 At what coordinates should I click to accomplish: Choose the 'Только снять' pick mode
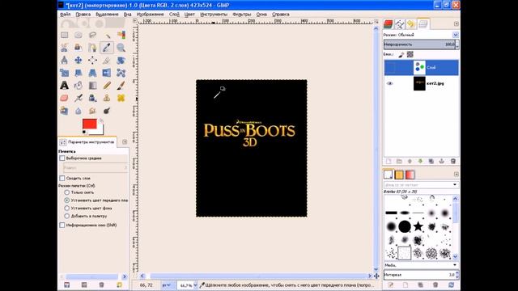(x=66, y=192)
